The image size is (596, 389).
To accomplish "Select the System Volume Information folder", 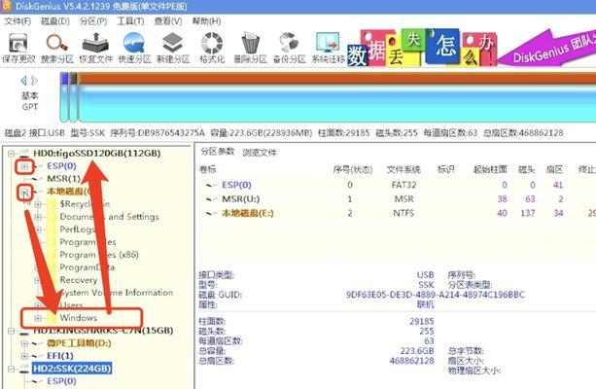I will pyautogui.click(x=117, y=293).
